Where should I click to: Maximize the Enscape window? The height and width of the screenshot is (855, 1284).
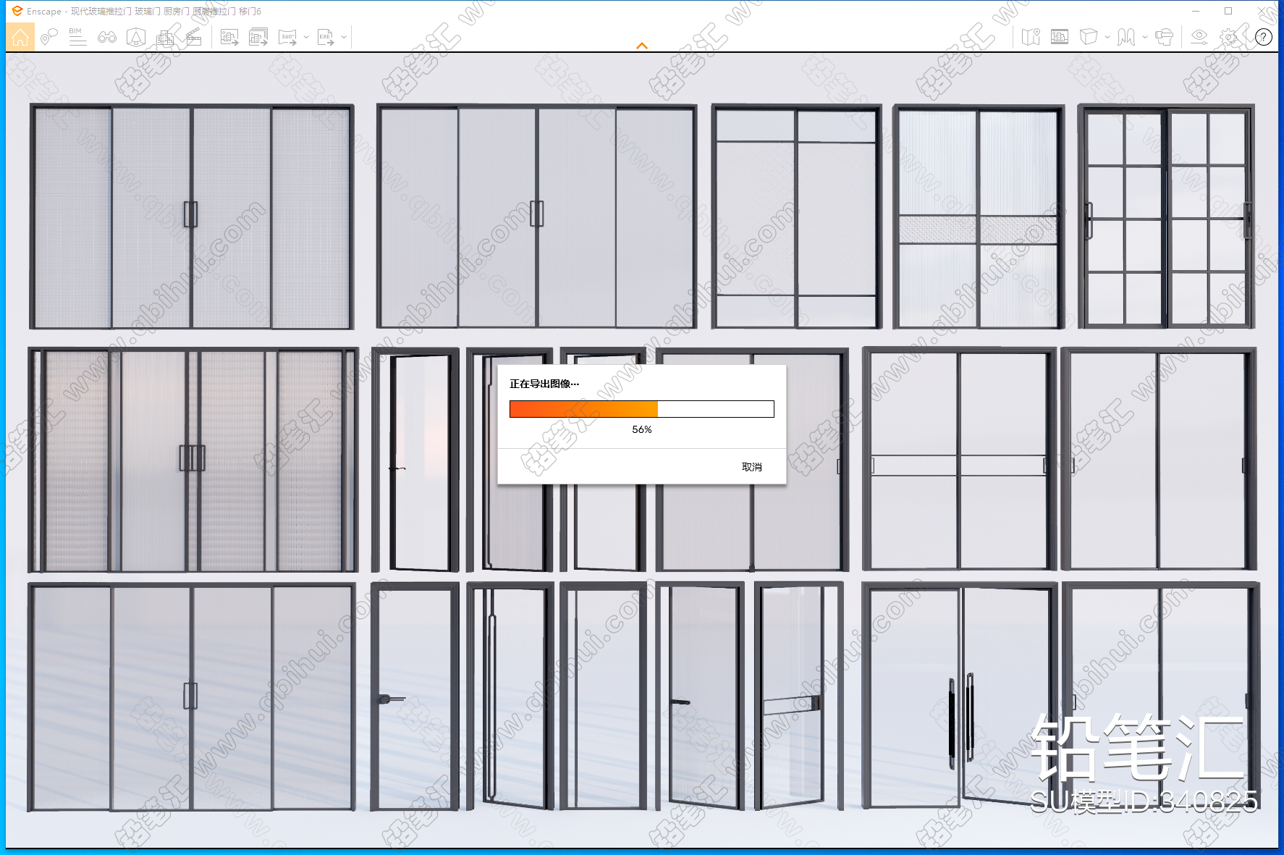1228,11
